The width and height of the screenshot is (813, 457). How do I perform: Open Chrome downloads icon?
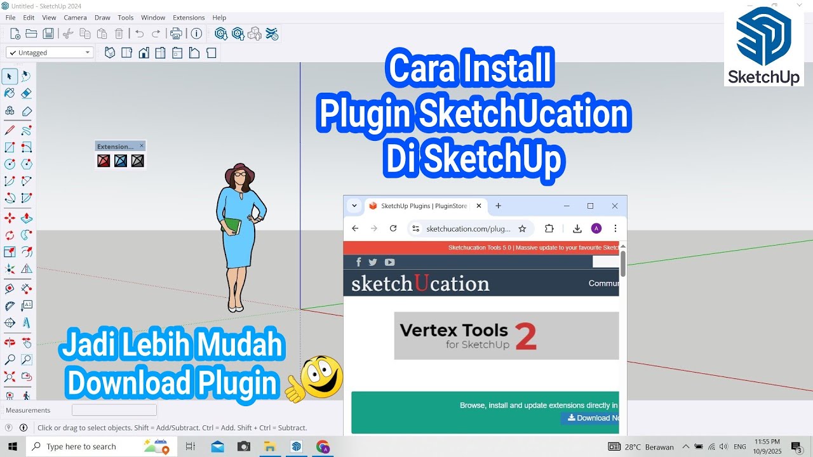(x=577, y=228)
